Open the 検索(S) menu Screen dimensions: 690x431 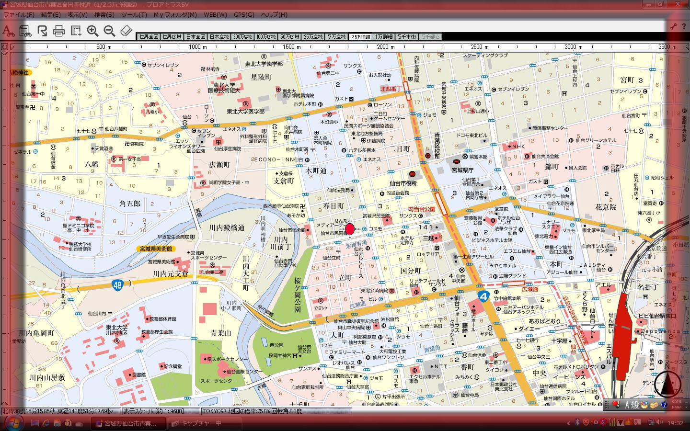[104, 14]
